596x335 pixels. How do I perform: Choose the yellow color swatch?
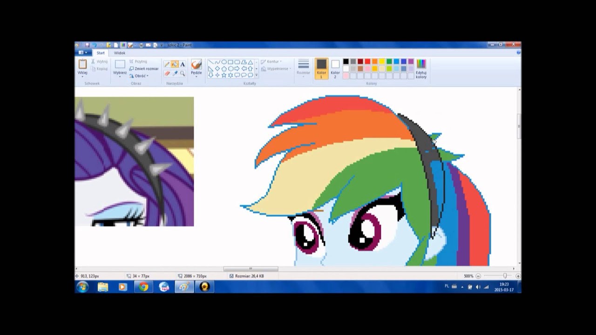(382, 61)
